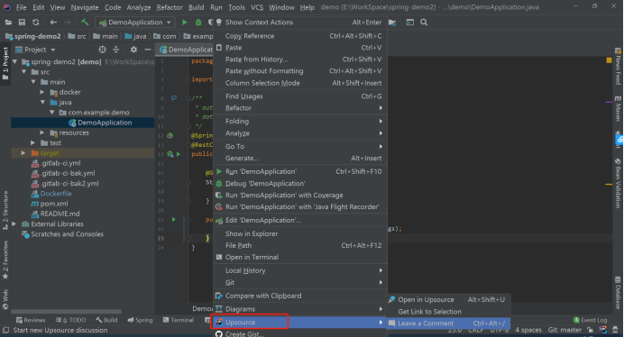Select Find Usages context menu item
Image resolution: width=624 pixels, height=337 pixels.
(300, 96)
